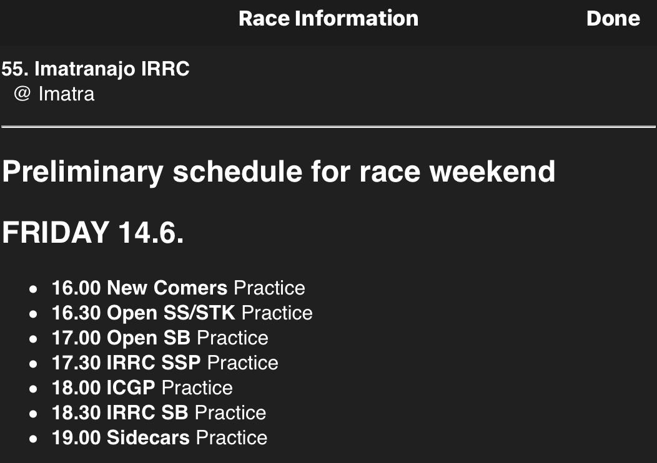
Task: Click the 55. Imatranajo IRRC heading
Action: pyautogui.click(x=96, y=69)
